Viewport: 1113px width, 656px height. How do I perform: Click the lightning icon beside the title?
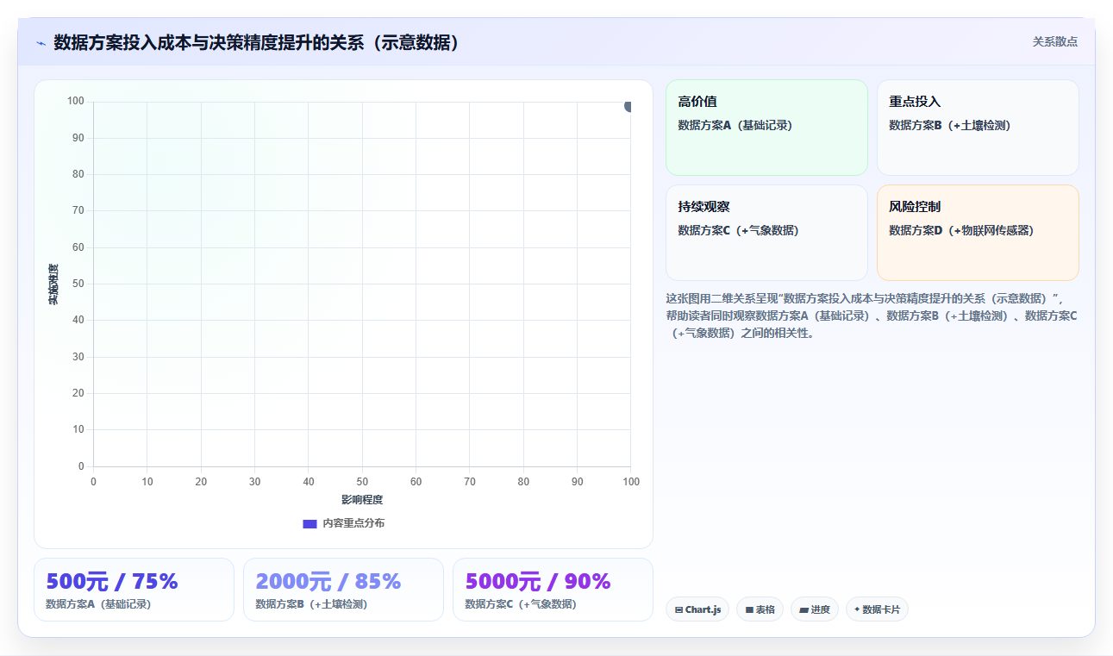pos(41,43)
